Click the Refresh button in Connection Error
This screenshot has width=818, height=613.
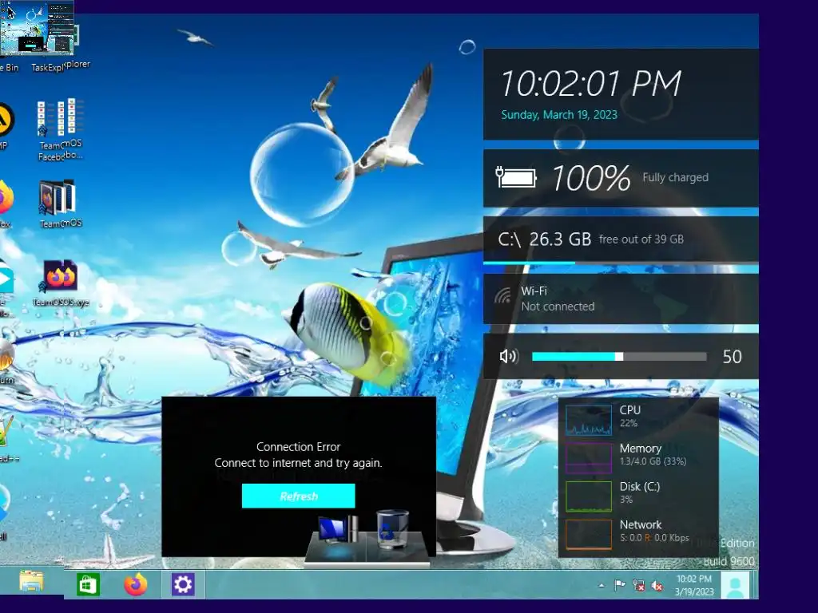[299, 496]
